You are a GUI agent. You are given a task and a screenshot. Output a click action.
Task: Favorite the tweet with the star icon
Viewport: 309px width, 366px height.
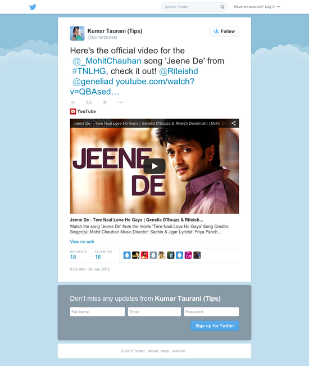coord(104,102)
